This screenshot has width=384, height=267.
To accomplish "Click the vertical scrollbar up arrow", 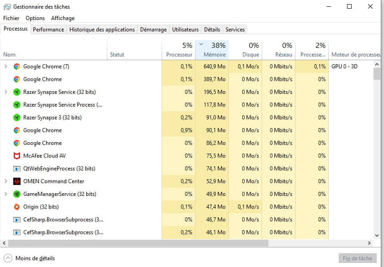I will (x=377, y=65).
